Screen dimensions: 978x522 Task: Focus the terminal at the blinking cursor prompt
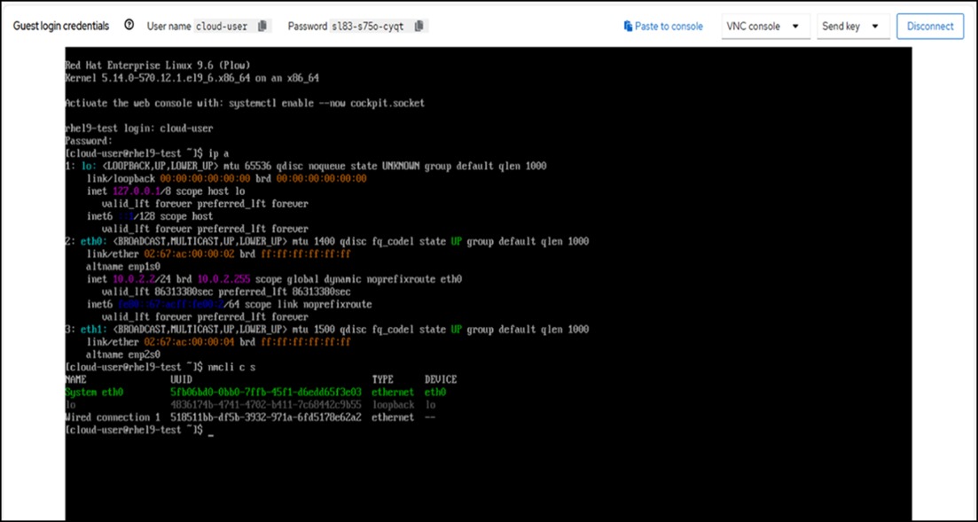click(x=211, y=430)
